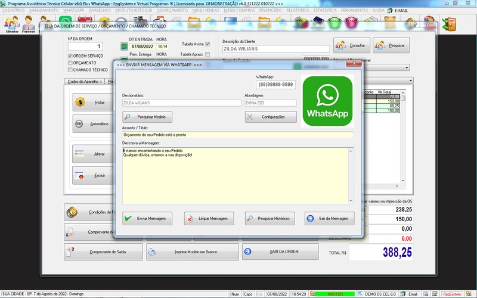Viewport: 477px width, 298px height.
Task: Click the Abordagem field
Action: coord(271,103)
